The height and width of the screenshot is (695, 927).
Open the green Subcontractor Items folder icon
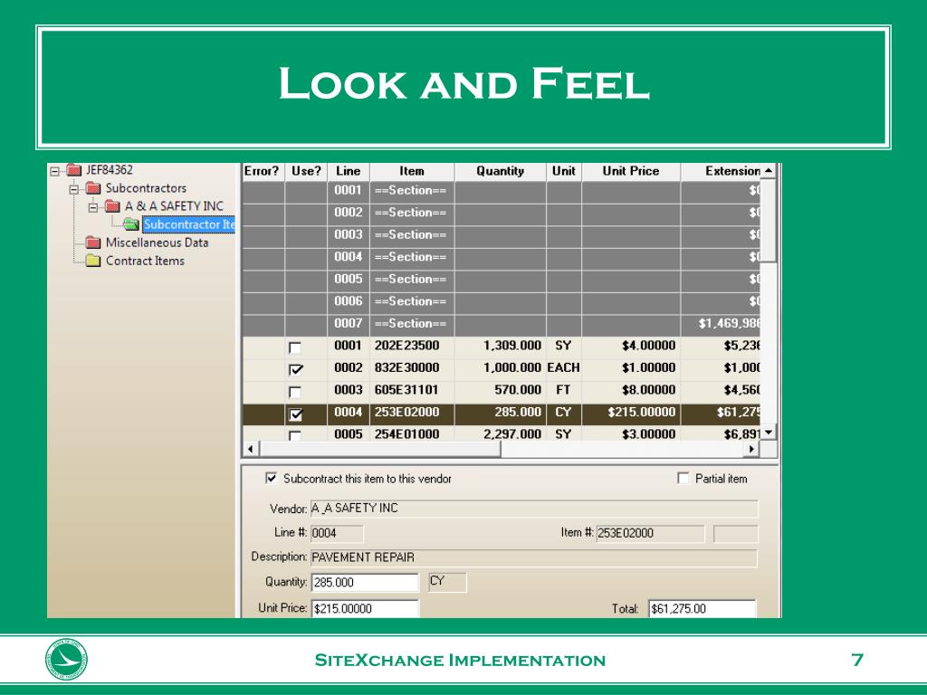point(131,224)
